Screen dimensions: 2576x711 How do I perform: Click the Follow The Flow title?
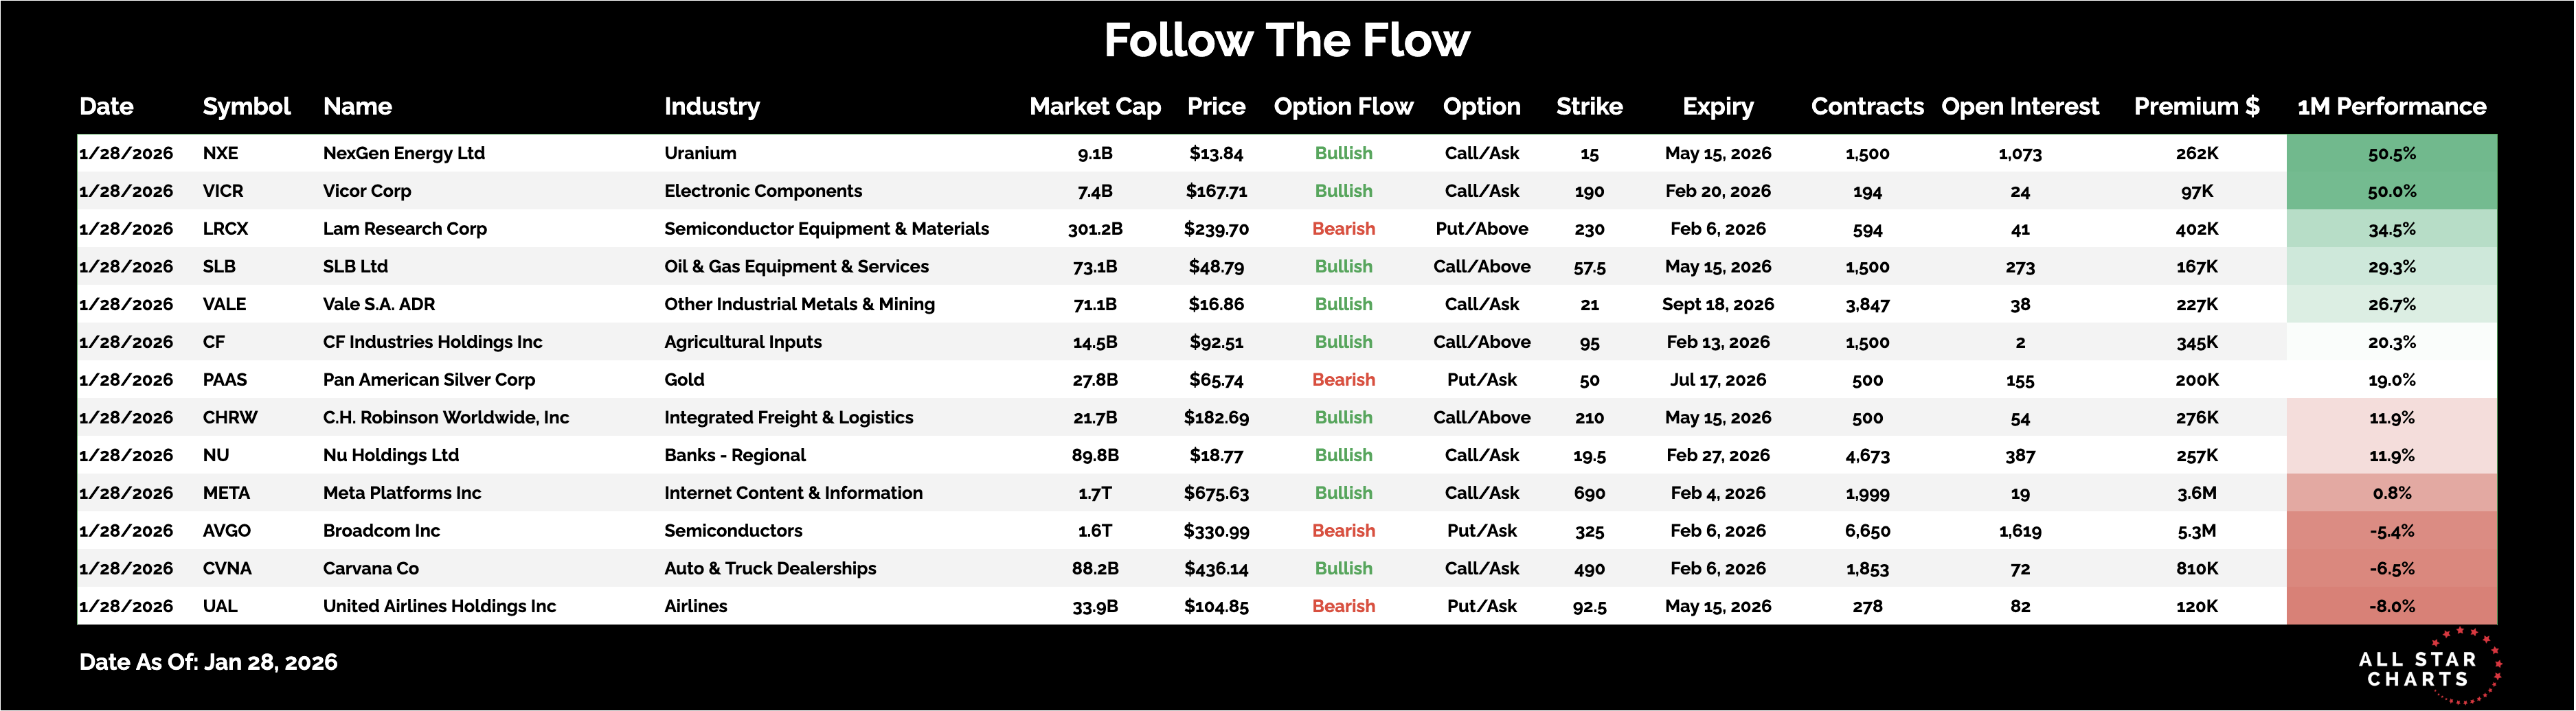point(1286,41)
